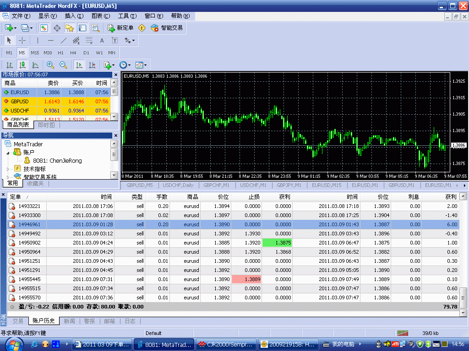Open the indicators list dropdown

108,65
